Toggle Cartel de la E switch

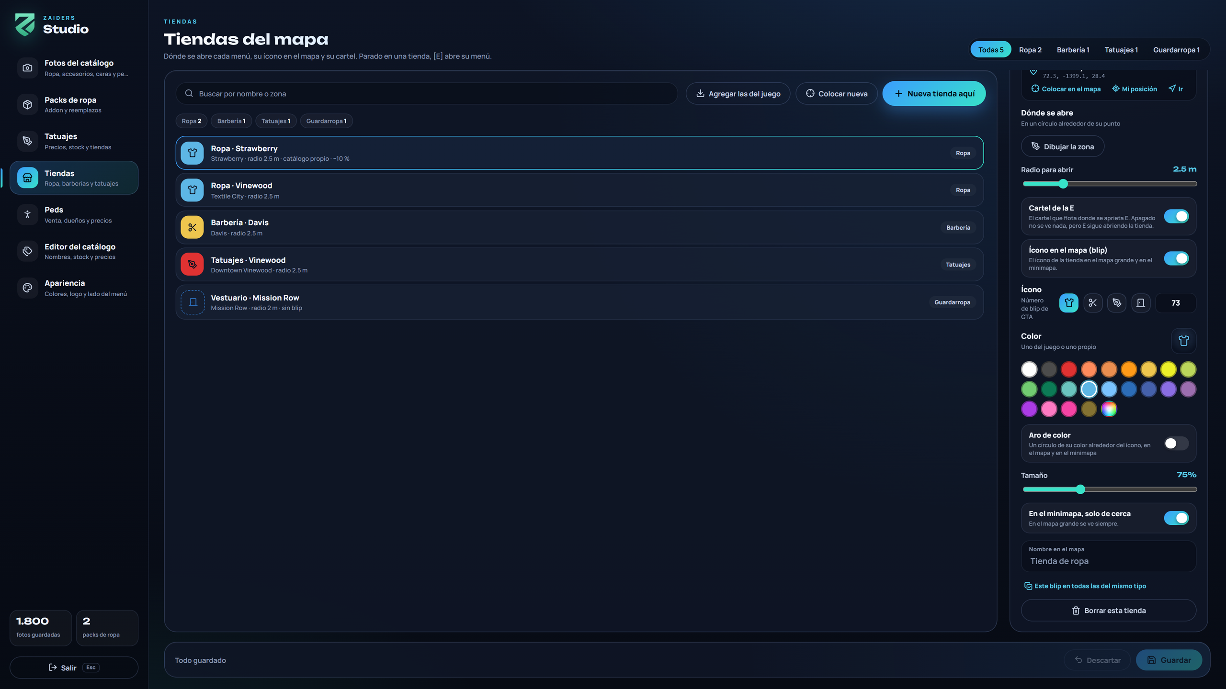[x=1176, y=216]
